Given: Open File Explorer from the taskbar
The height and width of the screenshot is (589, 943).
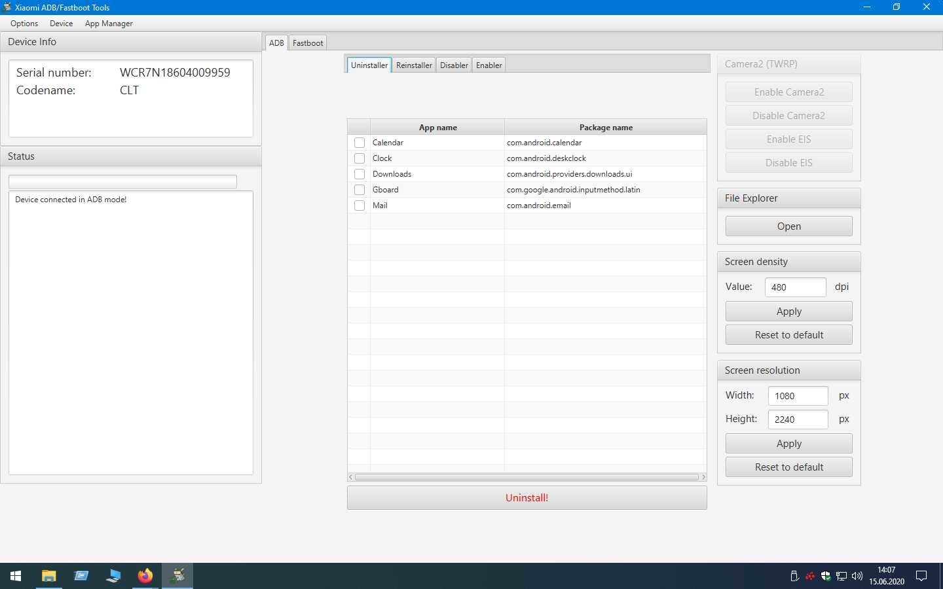Looking at the screenshot, I should point(48,576).
